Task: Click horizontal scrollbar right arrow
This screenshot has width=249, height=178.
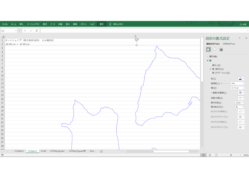Action: click(x=199, y=152)
